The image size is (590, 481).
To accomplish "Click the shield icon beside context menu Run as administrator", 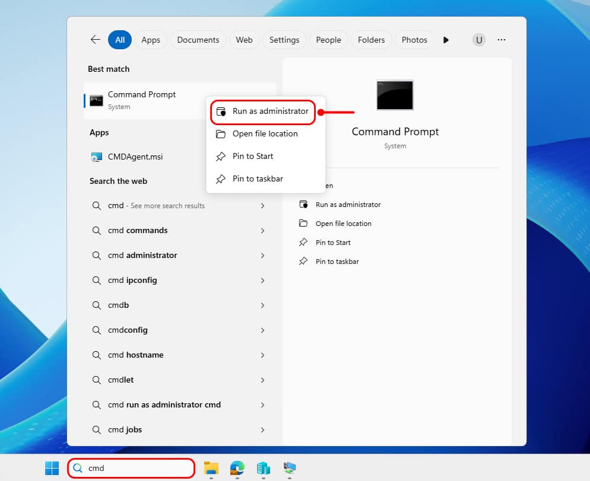I will tap(221, 112).
